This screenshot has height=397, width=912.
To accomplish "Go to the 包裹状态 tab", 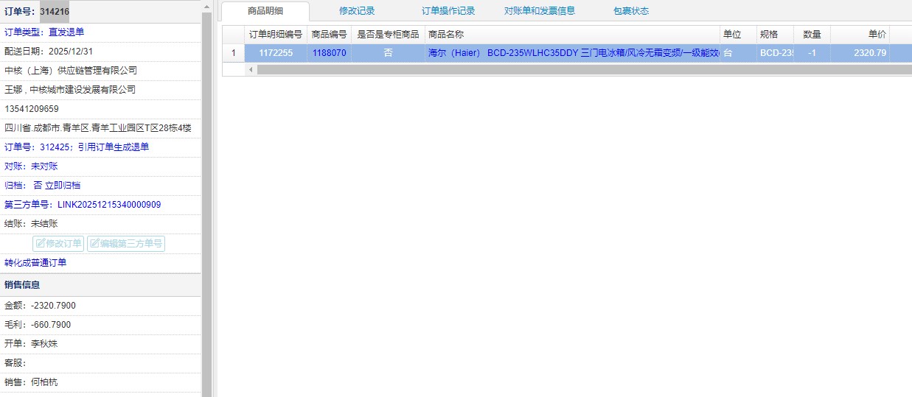I will [630, 11].
